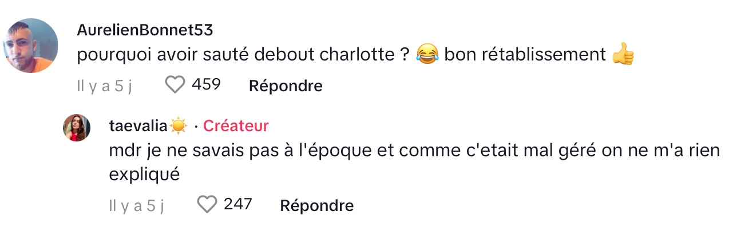Like taevalia's reply with the heart icon
Screen dimensions: 729x227
pyautogui.click(x=207, y=204)
